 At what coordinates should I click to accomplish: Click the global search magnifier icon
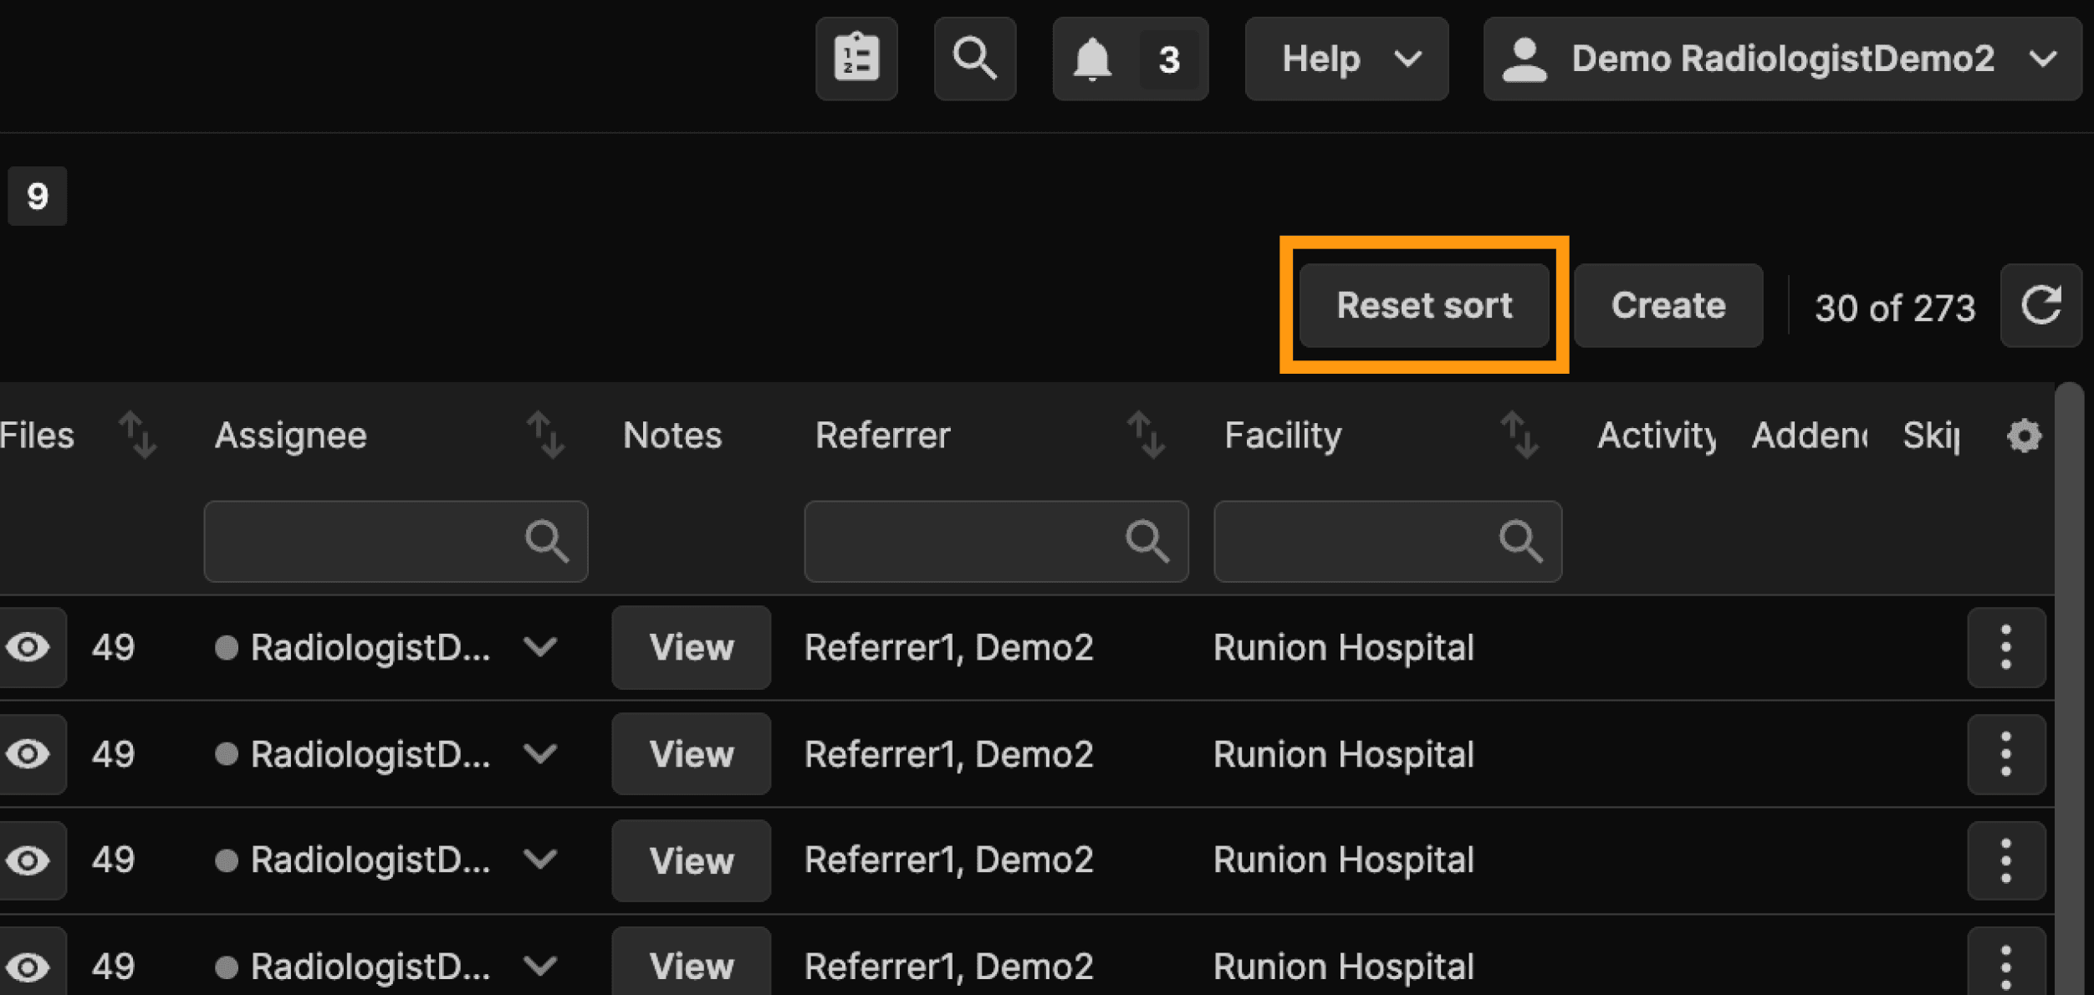[974, 59]
